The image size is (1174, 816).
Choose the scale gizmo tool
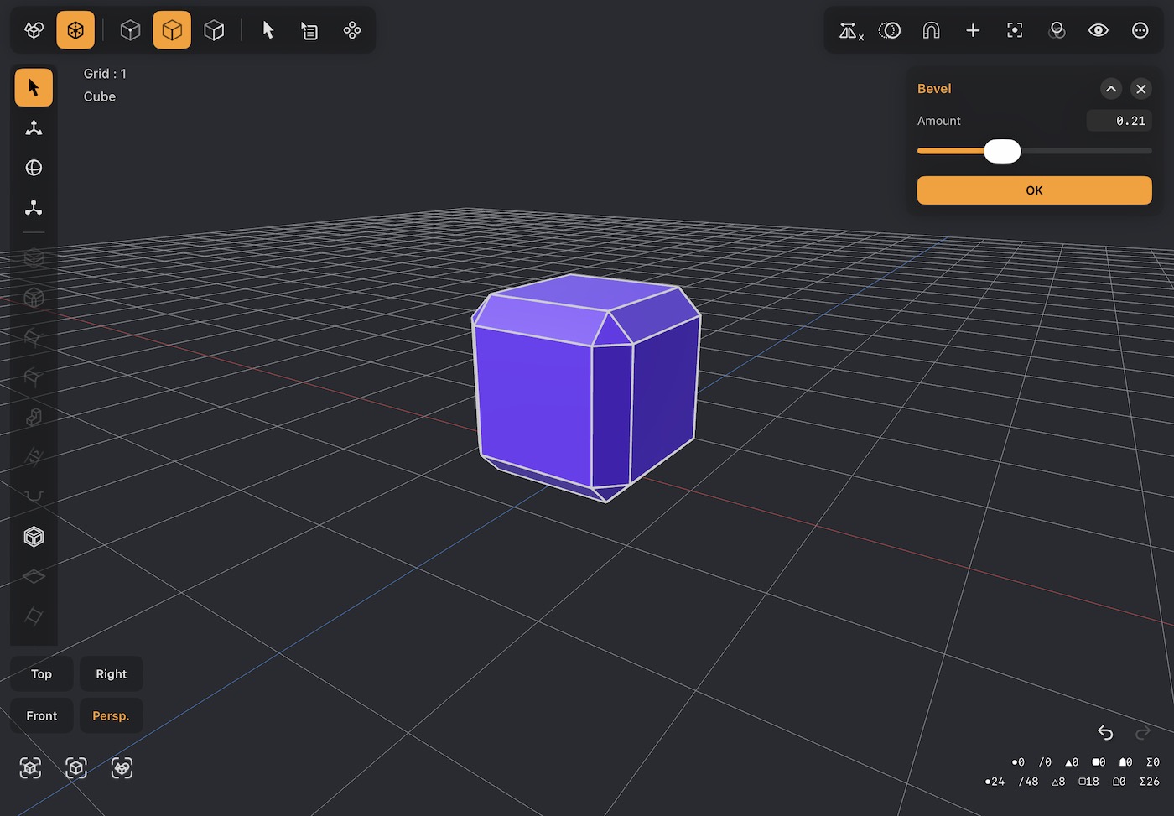pos(34,207)
